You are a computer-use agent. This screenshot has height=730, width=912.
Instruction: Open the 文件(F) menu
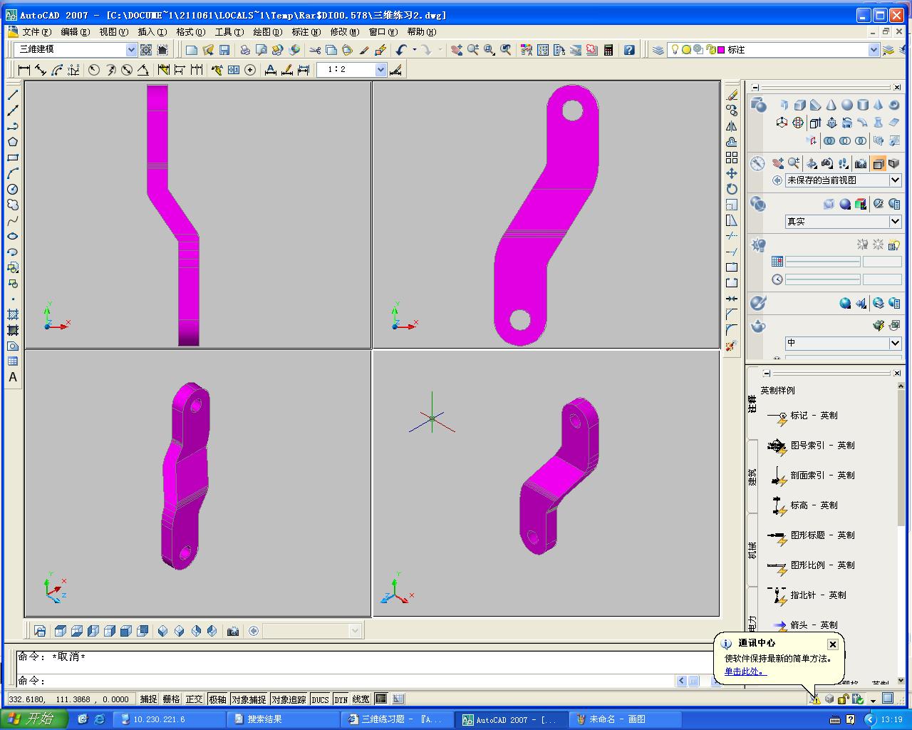pyautogui.click(x=36, y=32)
